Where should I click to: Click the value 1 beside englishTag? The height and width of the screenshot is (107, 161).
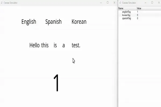[138, 12]
